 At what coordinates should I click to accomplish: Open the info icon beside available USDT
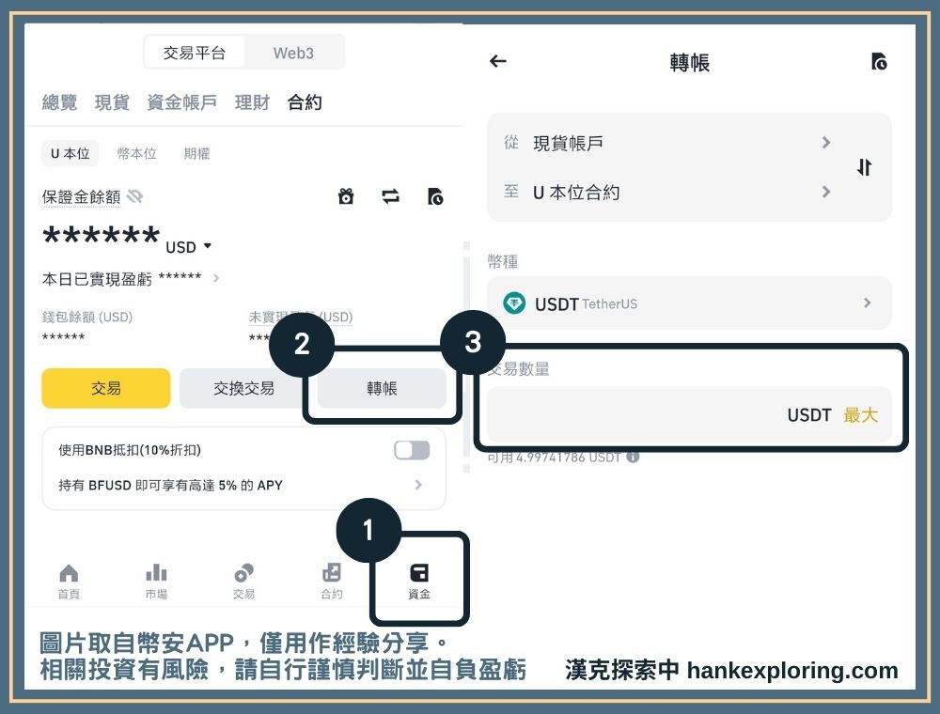coord(633,457)
